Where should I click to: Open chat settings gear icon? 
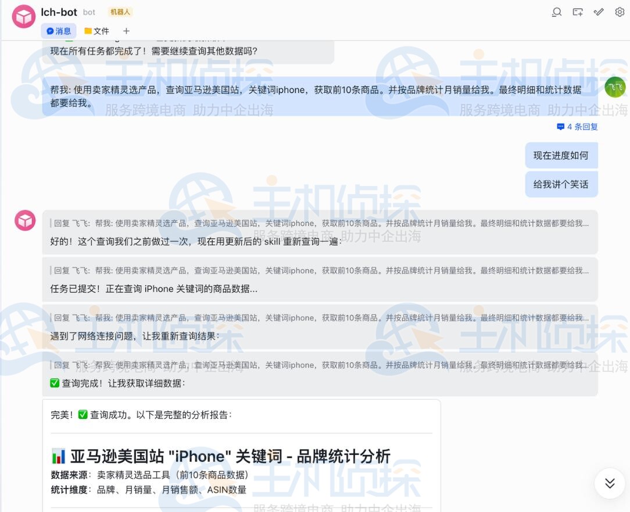point(620,12)
